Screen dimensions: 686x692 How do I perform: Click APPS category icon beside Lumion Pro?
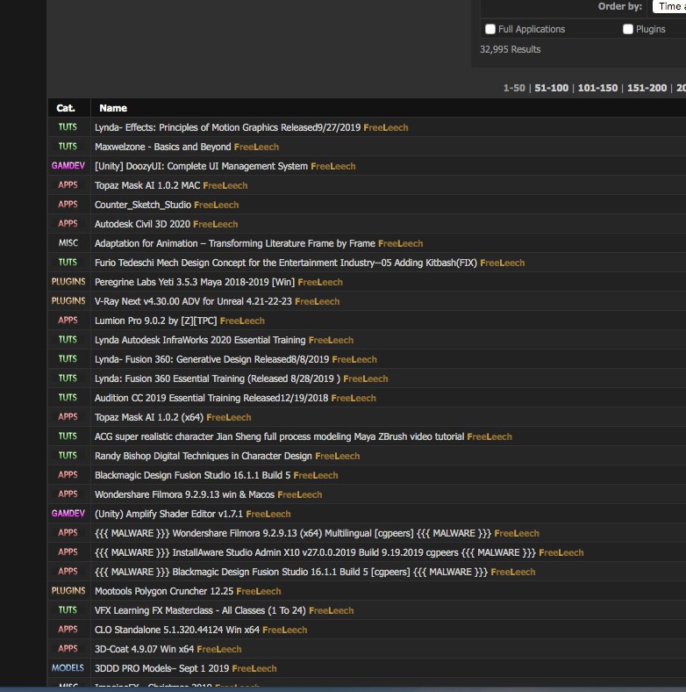pyautogui.click(x=68, y=321)
